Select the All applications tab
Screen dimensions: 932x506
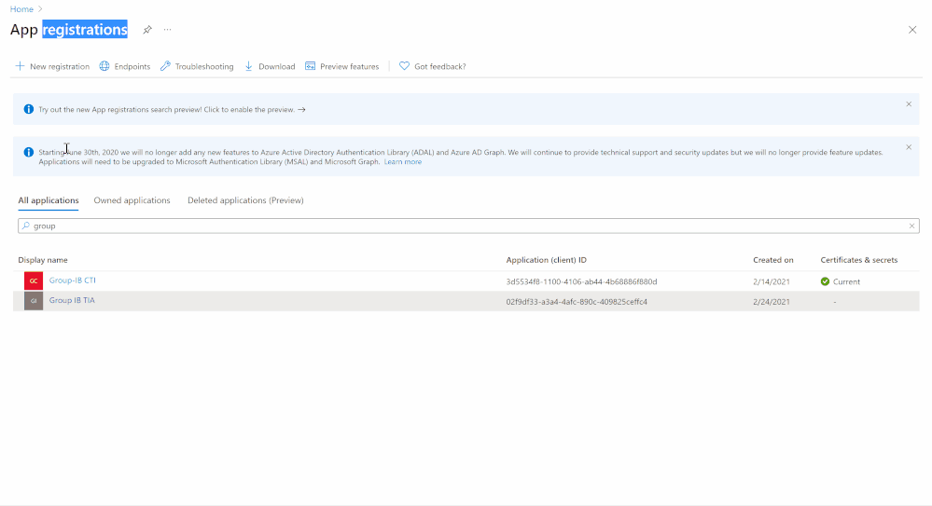49,200
